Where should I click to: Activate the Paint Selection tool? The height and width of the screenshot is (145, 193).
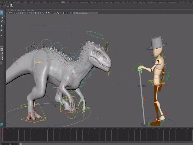[x=2, y=21]
